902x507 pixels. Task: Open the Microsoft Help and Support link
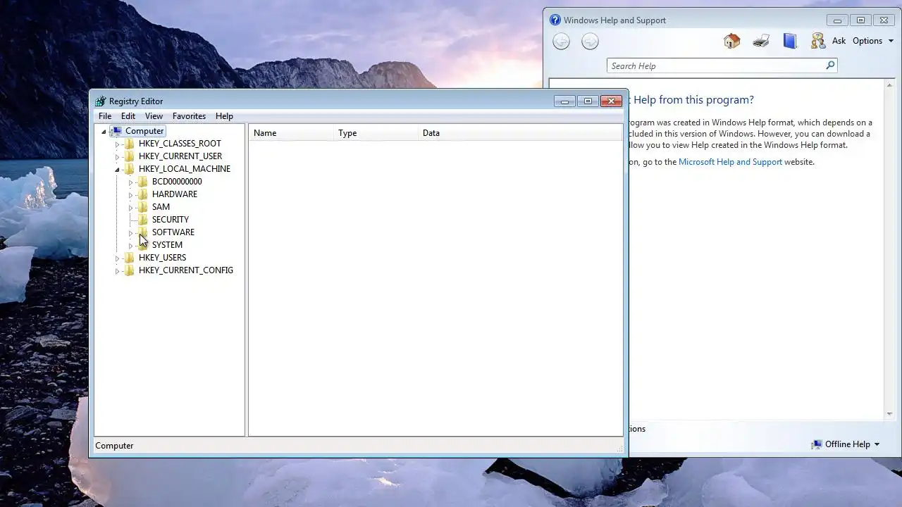click(x=730, y=162)
